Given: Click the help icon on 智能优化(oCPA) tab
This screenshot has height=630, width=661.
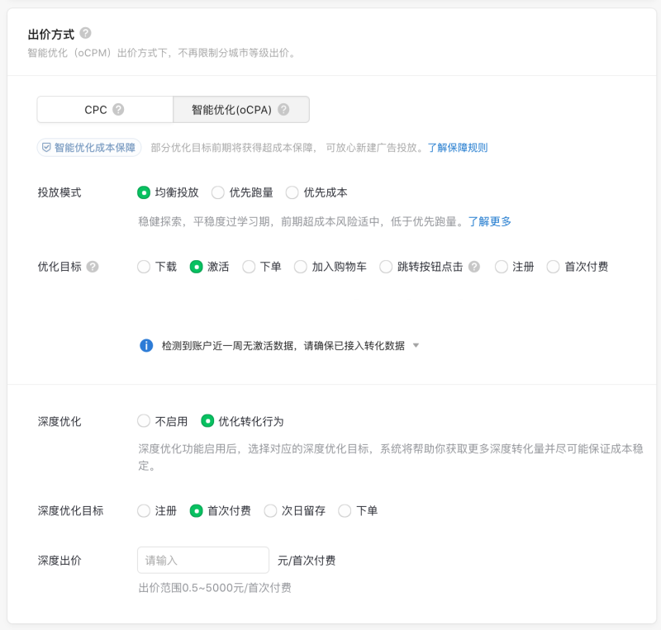Looking at the screenshot, I should click(284, 109).
